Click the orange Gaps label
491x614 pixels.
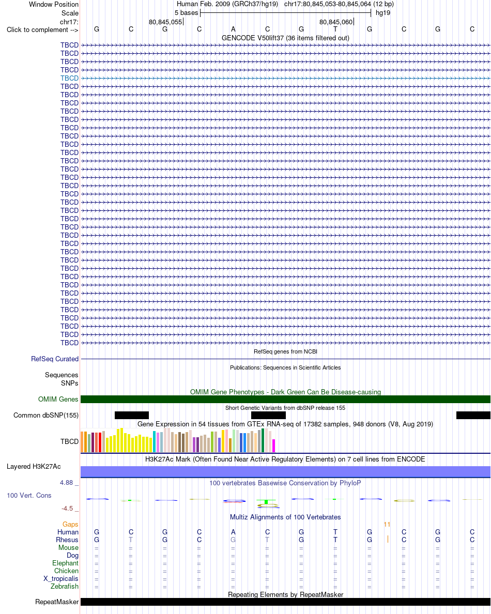70,524
